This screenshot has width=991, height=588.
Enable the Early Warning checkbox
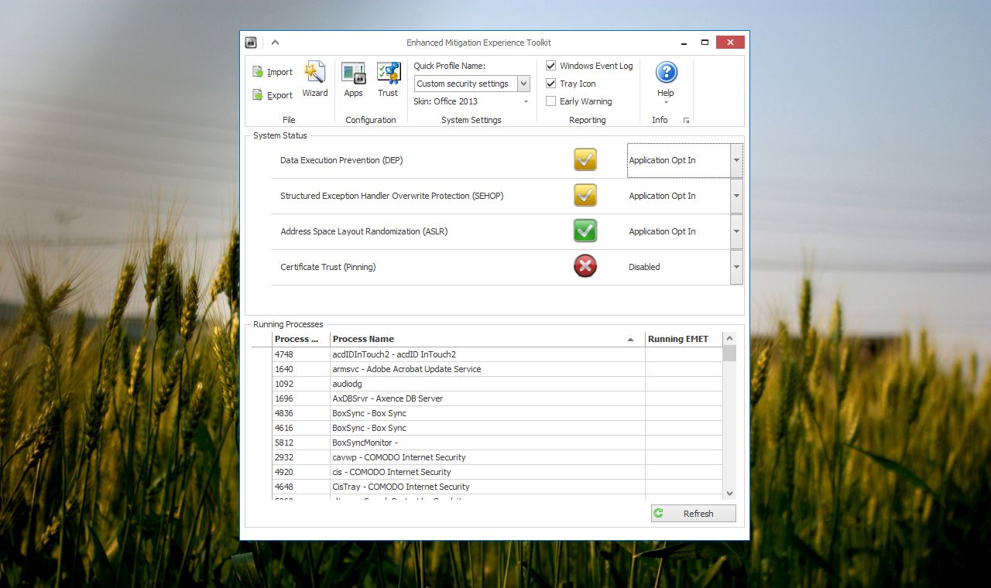tap(551, 101)
